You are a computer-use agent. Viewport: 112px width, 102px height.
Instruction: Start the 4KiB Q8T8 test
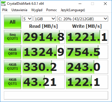click(x=13, y=52)
